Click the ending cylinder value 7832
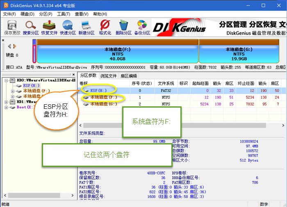 tap(250, 104)
